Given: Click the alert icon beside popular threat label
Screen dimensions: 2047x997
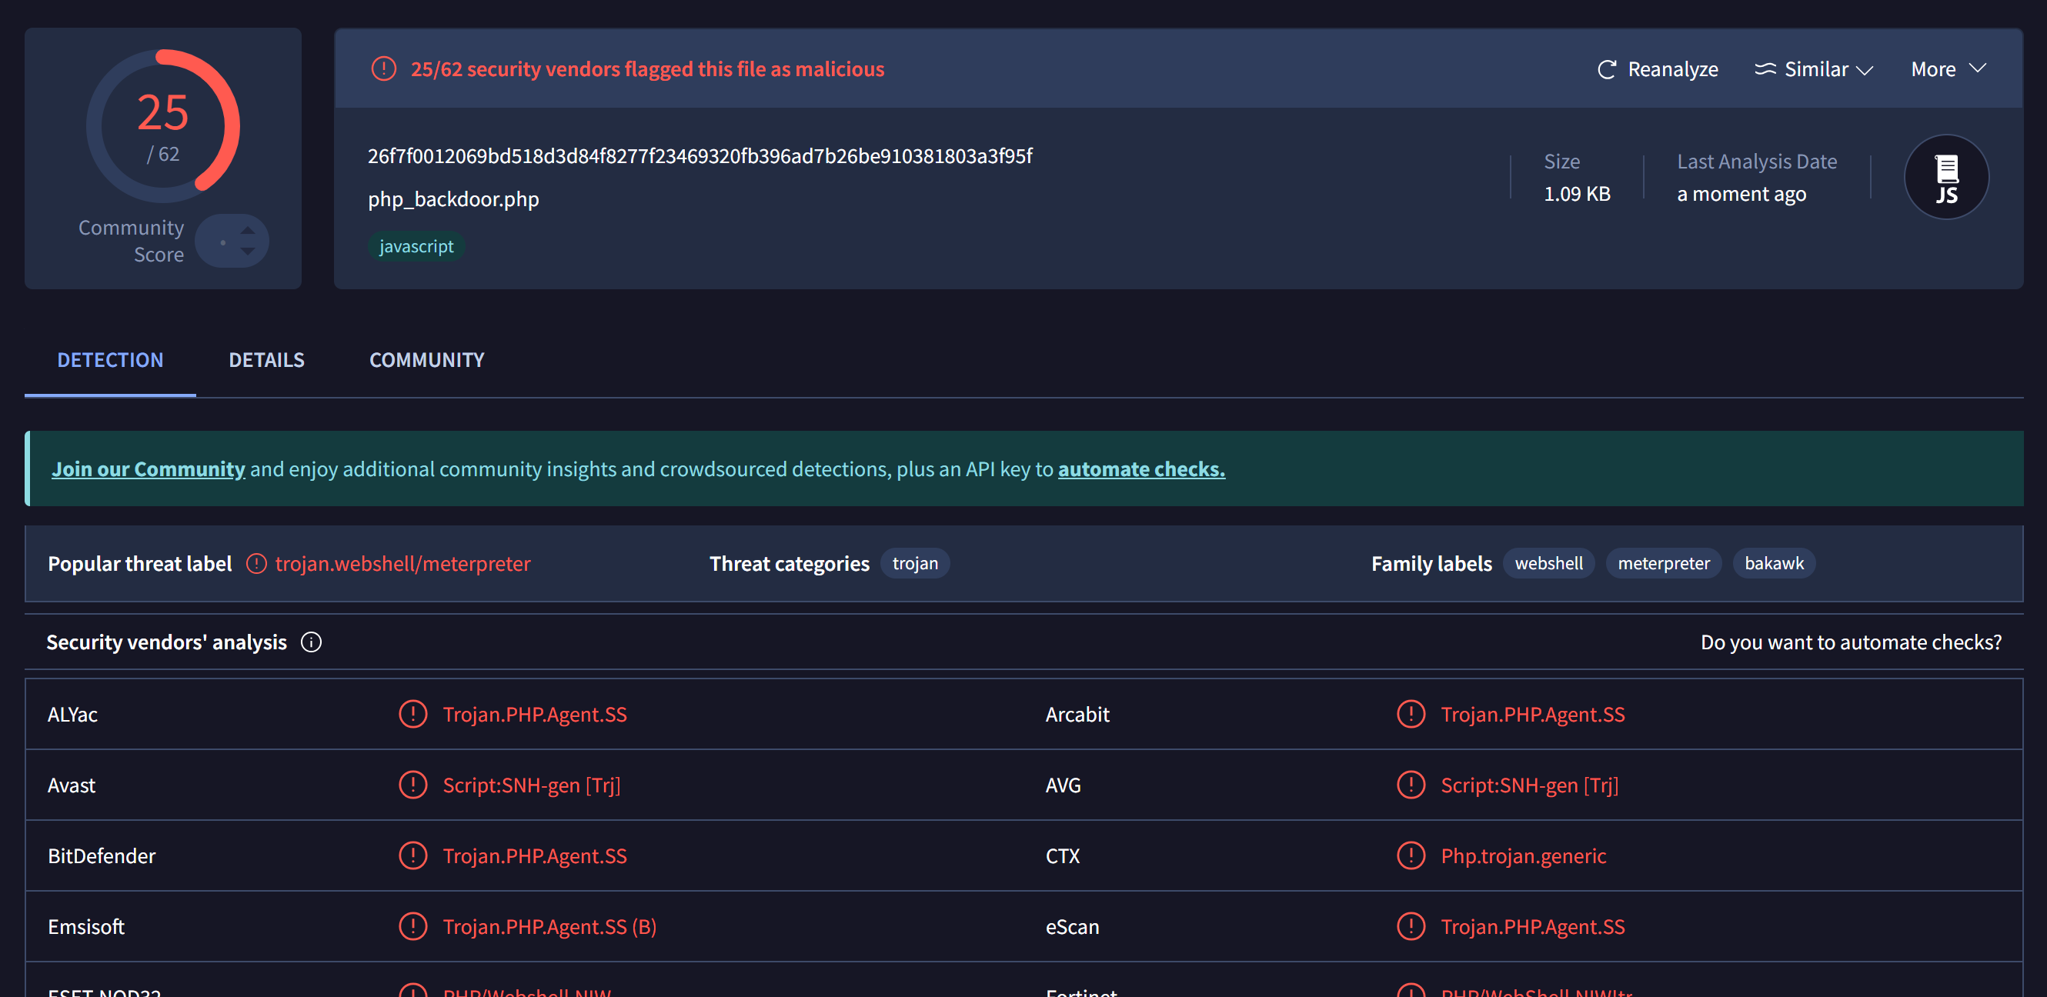Looking at the screenshot, I should 255,563.
